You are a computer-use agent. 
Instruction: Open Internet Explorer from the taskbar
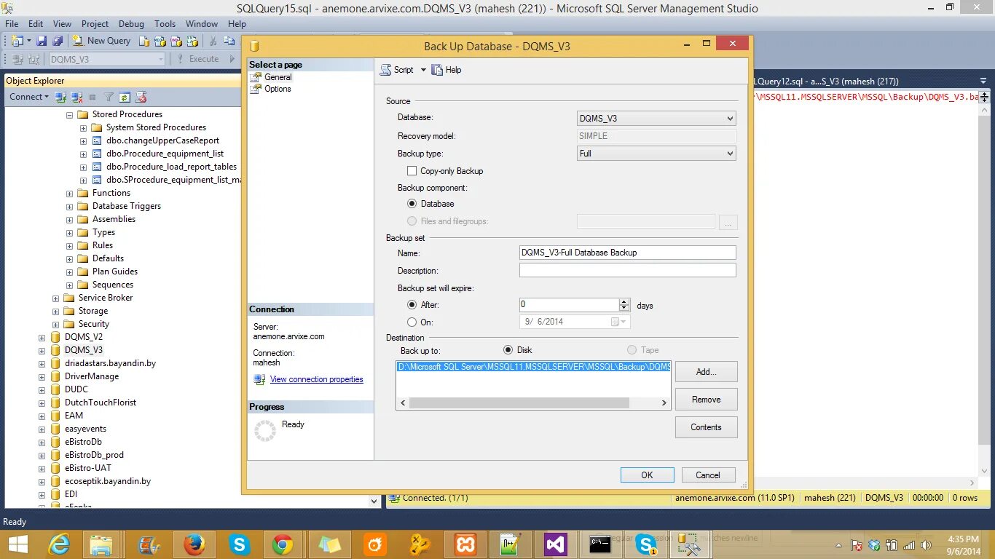click(x=59, y=544)
